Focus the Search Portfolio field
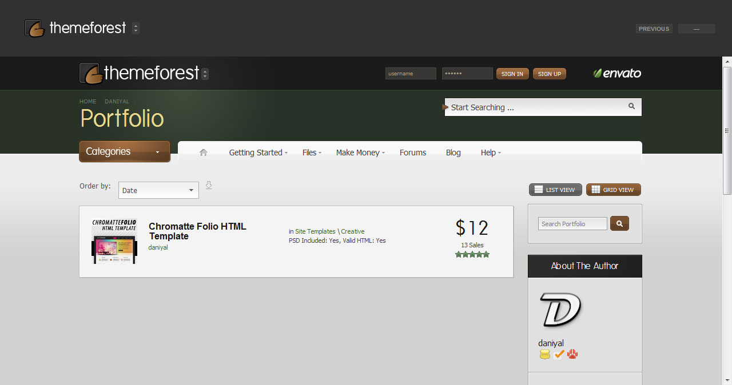The image size is (732, 385). tap(572, 224)
